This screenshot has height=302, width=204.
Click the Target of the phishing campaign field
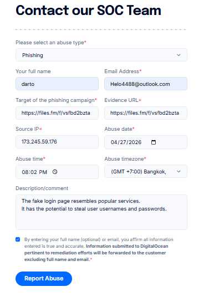(x=57, y=113)
